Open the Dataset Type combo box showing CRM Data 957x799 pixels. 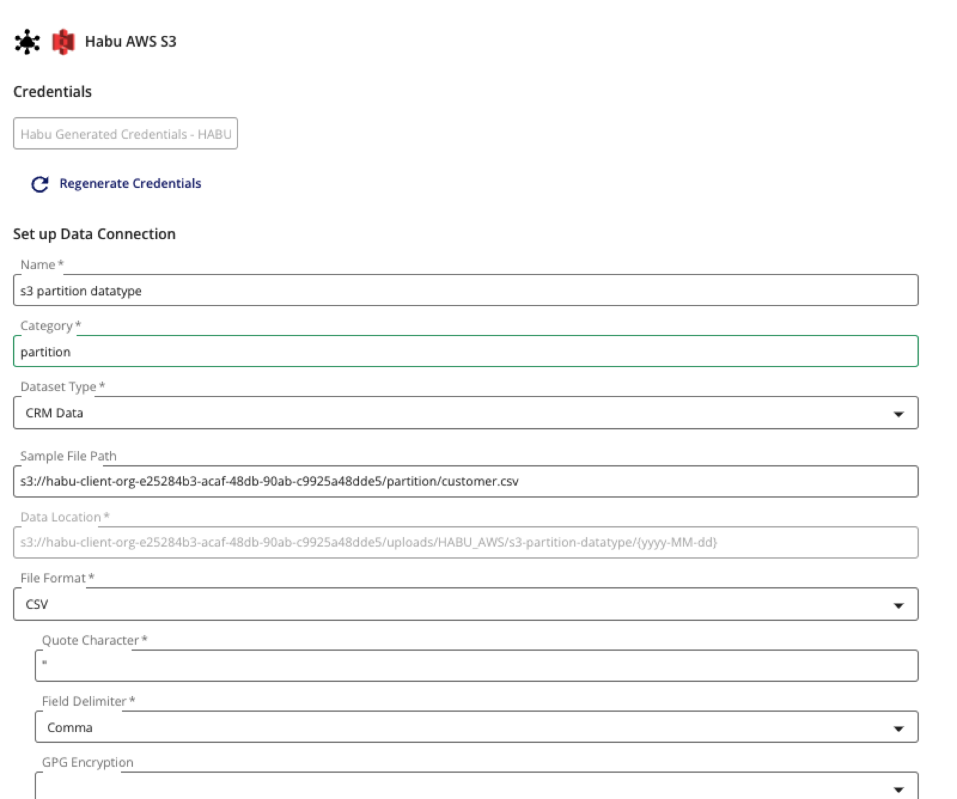[455, 413]
